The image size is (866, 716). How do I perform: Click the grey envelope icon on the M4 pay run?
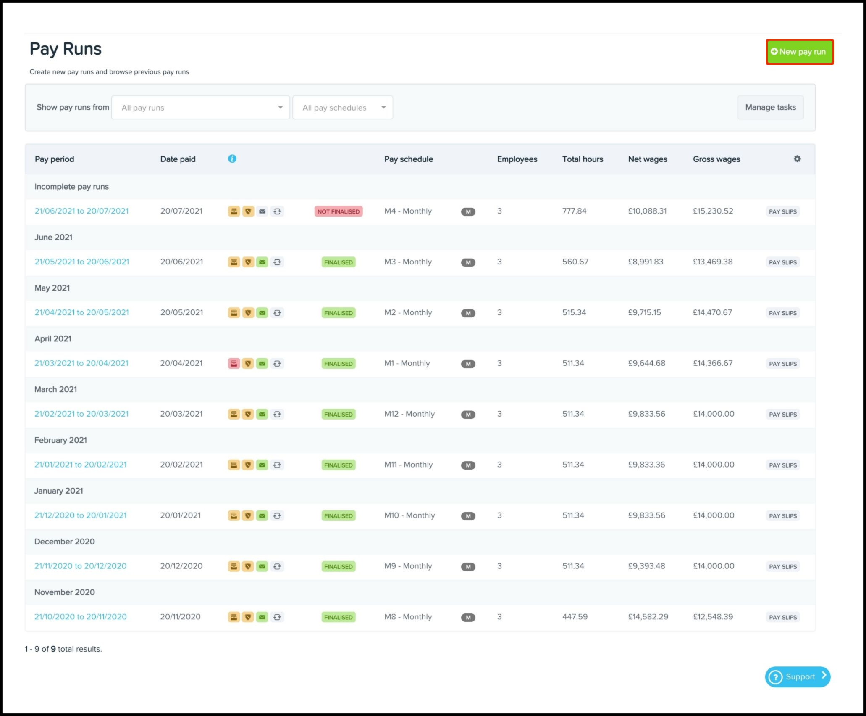coord(262,211)
